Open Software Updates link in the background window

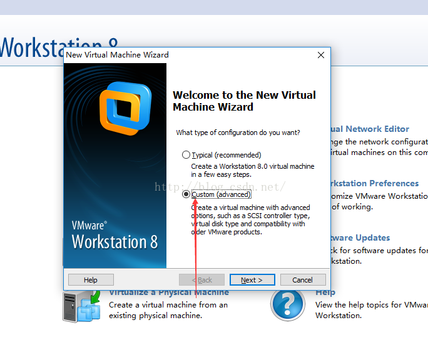(360, 237)
